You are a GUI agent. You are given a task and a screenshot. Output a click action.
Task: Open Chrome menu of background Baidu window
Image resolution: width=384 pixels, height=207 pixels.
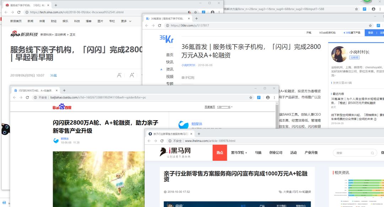[380, 9]
